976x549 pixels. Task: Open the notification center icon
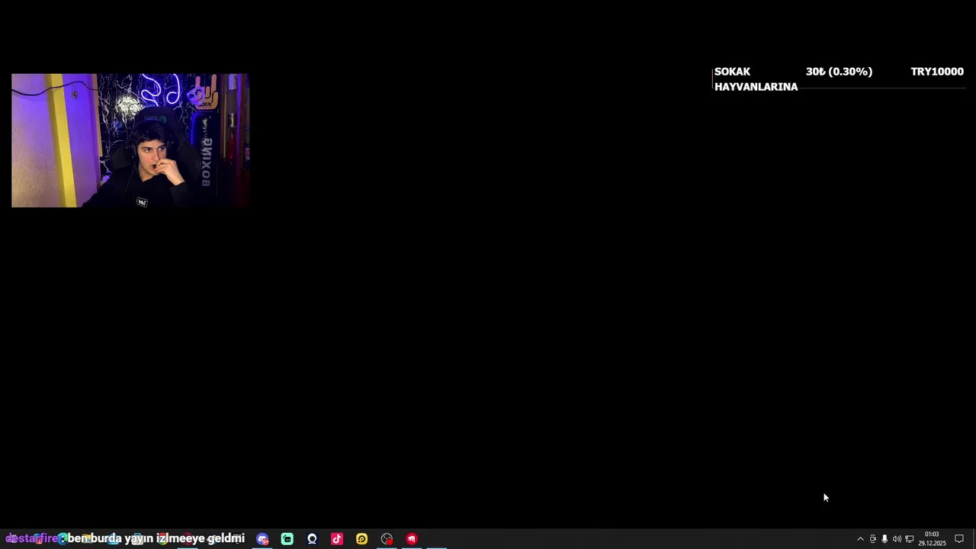pyautogui.click(x=959, y=539)
